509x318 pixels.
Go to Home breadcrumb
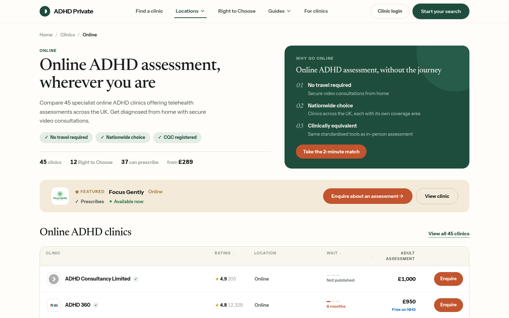(x=46, y=35)
